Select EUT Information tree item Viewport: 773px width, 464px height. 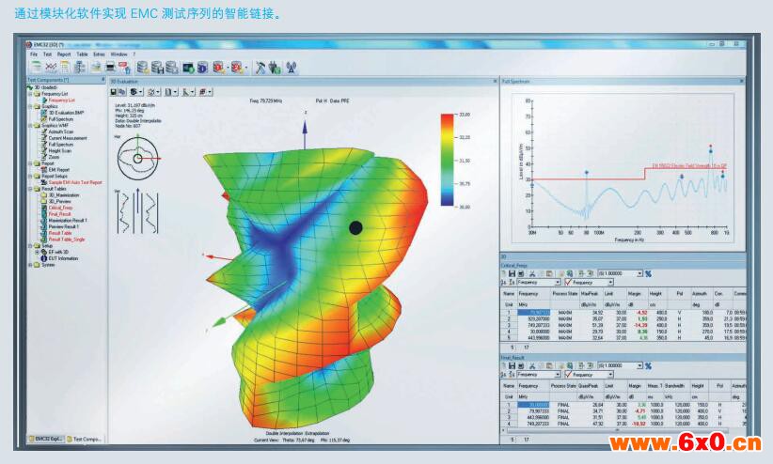63,258
